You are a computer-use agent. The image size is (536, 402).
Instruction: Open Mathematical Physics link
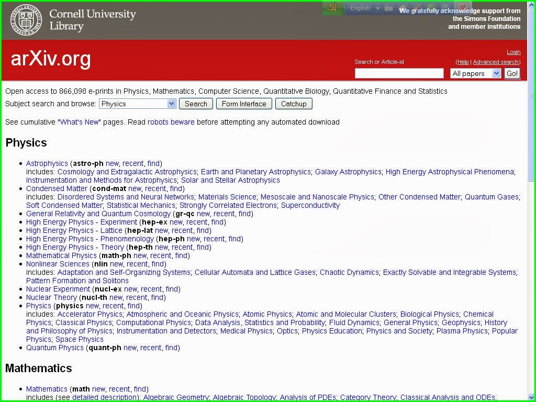click(62, 255)
